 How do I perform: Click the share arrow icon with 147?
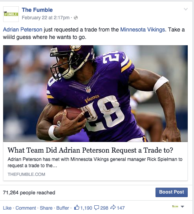point(113,207)
